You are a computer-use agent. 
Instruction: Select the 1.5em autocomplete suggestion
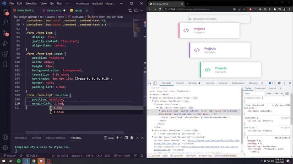click(96, 108)
